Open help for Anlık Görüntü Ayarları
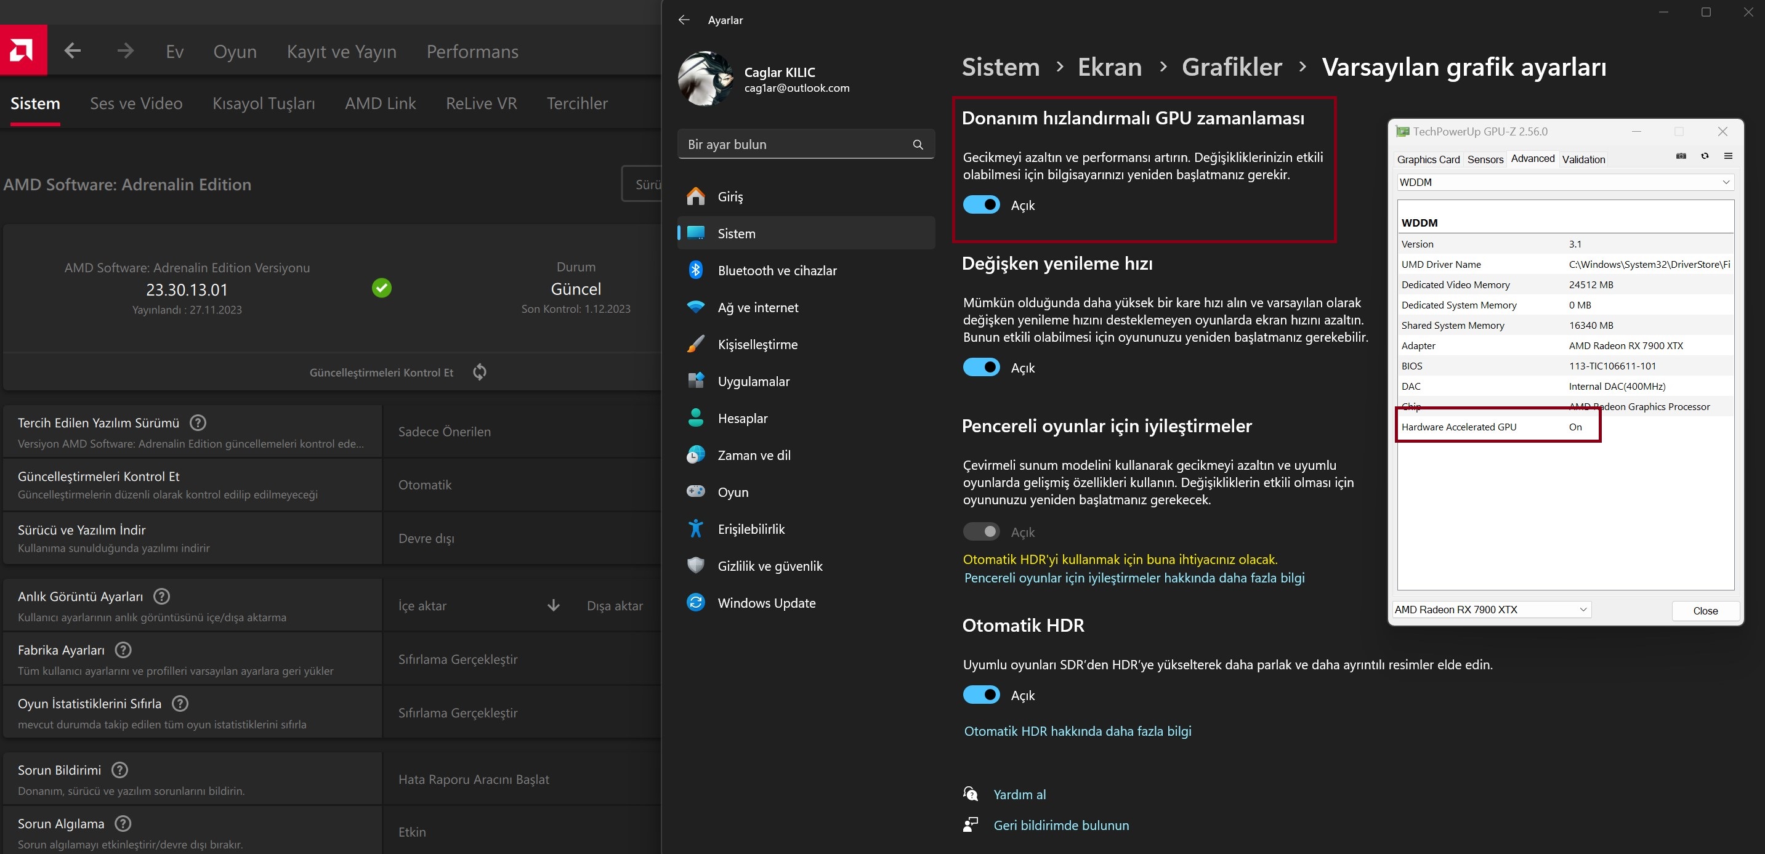1765x854 pixels. pyautogui.click(x=162, y=597)
